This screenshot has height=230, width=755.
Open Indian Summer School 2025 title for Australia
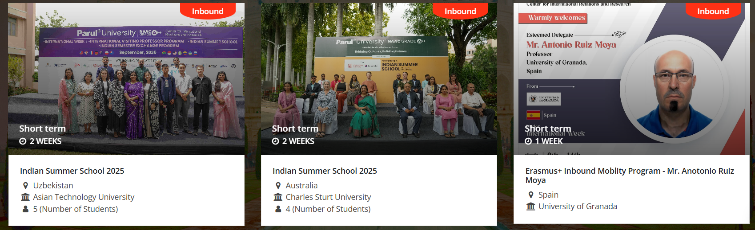point(325,171)
